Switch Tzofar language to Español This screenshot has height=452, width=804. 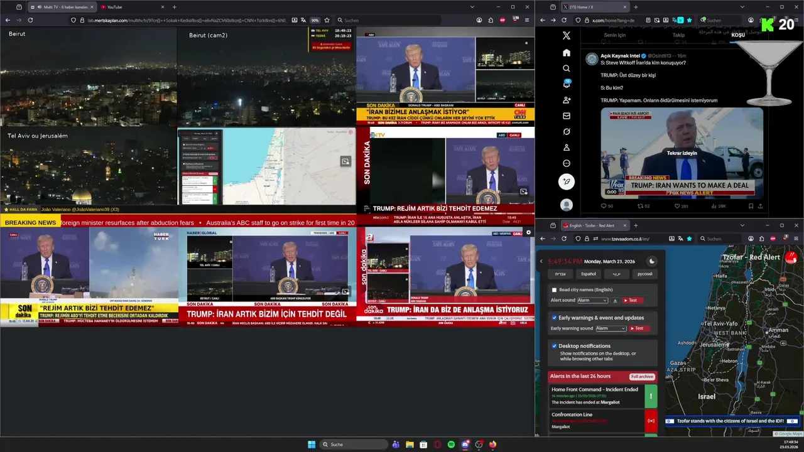pos(589,274)
